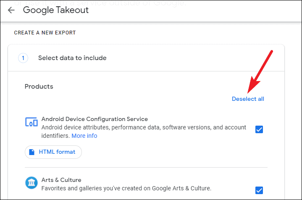Collapse the 'Select data to include' step
Screen dimensions: 302x200
click(x=72, y=58)
